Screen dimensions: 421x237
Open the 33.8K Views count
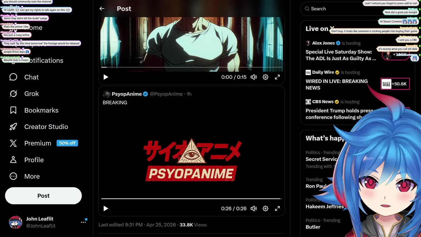pos(193,225)
